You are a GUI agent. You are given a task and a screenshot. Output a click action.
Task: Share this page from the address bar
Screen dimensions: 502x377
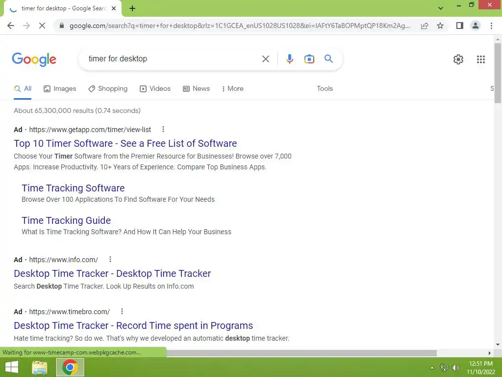point(425,26)
